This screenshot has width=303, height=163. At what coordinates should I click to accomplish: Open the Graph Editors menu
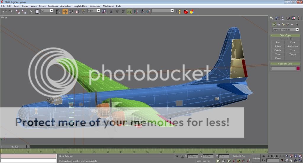(x=80, y=6)
